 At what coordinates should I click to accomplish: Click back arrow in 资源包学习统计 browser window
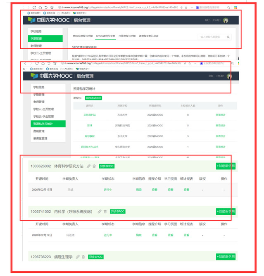[x=25, y=63]
